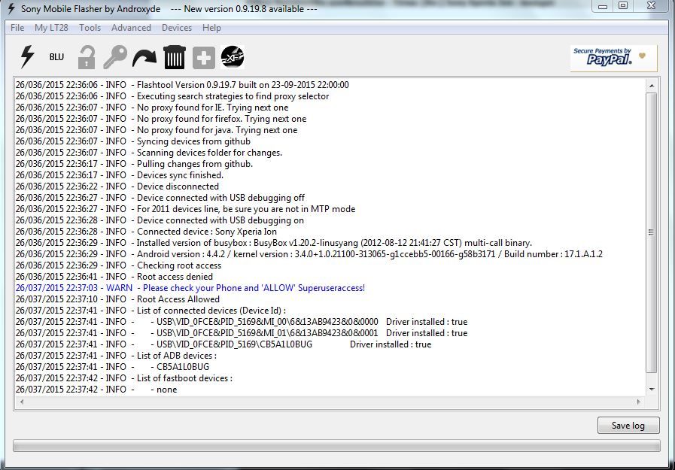Image resolution: width=675 pixels, height=470 pixels.
Task: Click the '- none' fastboot line
Action: pos(96,390)
